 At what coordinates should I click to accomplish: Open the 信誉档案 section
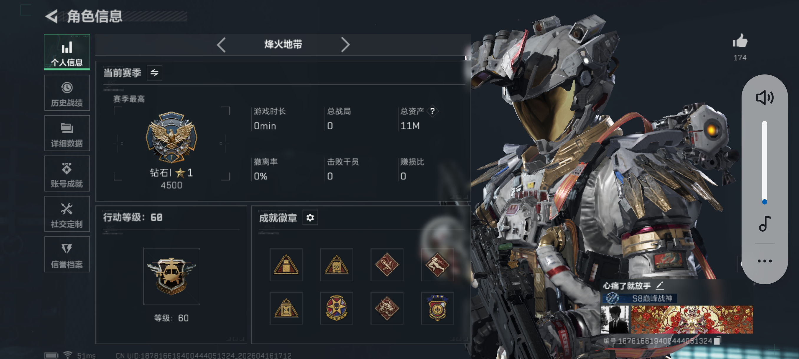67,255
